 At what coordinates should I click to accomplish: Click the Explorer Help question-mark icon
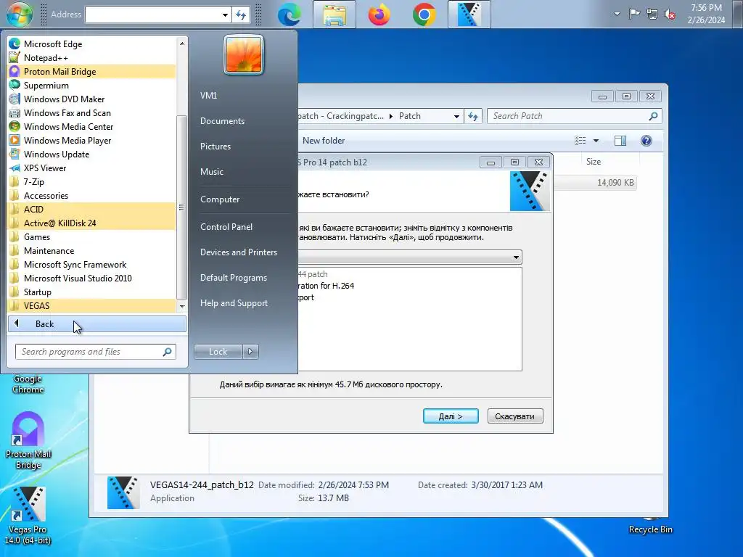point(646,141)
